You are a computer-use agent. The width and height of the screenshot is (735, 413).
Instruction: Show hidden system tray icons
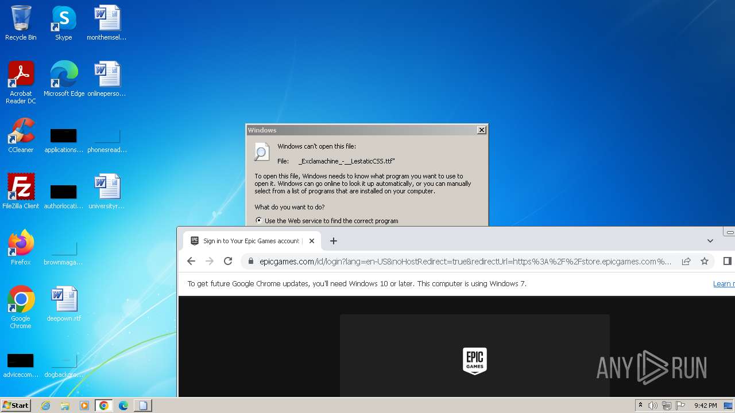(x=641, y=406)
